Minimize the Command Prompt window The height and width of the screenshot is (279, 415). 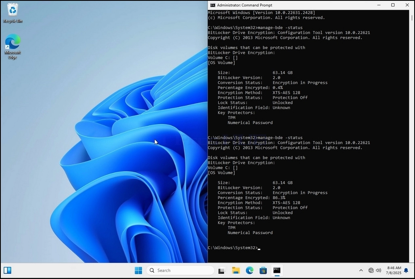(x=379, y=5)
